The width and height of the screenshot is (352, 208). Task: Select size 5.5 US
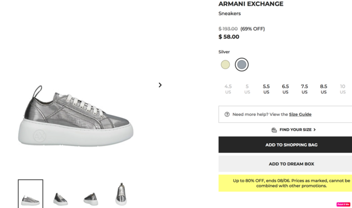coord(266,89)
